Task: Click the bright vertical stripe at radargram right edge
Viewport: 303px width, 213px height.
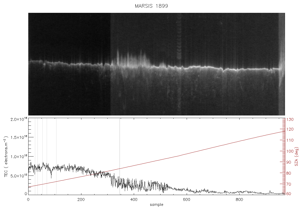Action: pos(281,64)
